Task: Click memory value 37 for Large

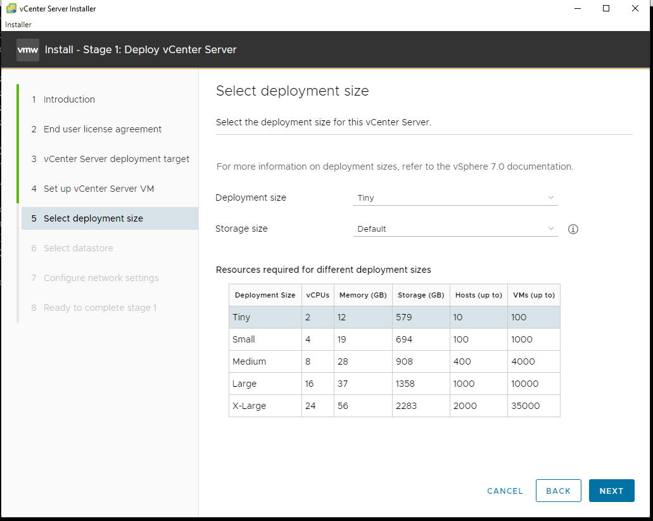Action: [343, 384]
